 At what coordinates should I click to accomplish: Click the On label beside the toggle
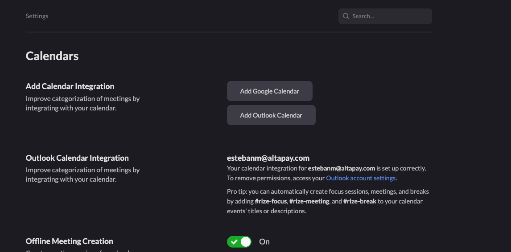(264, 242)
